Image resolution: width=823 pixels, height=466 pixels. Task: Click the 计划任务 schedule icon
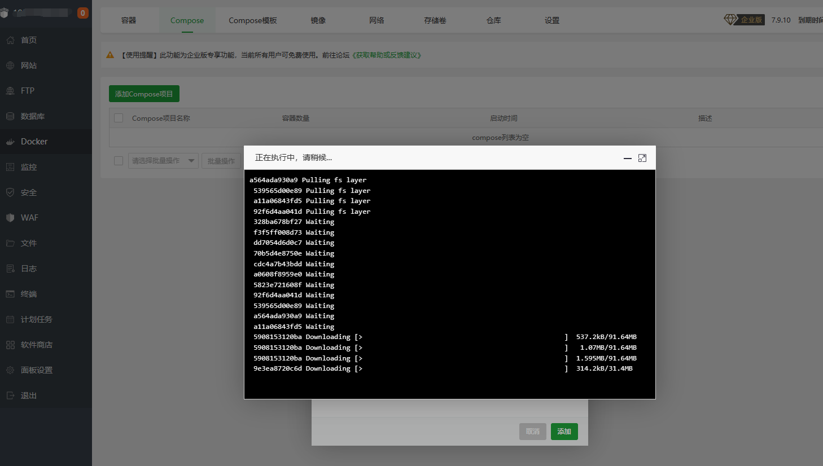click(x=10, y=319)
